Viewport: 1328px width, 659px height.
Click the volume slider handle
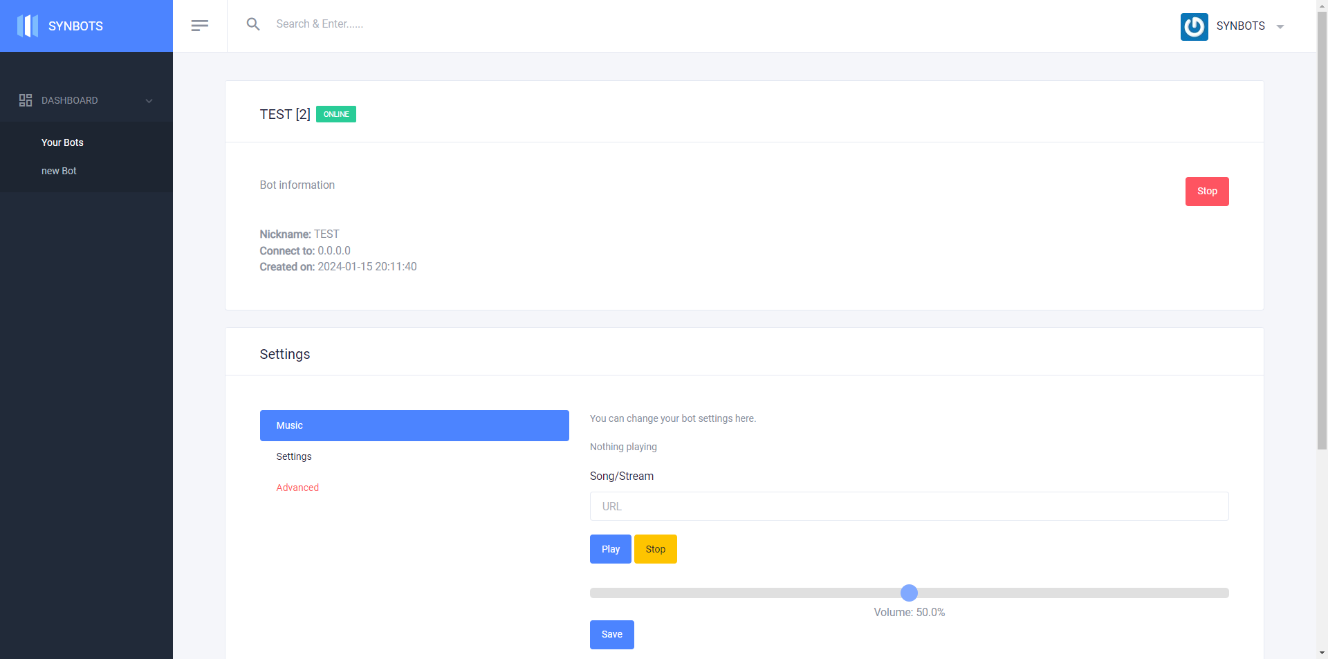coord(909,593)
